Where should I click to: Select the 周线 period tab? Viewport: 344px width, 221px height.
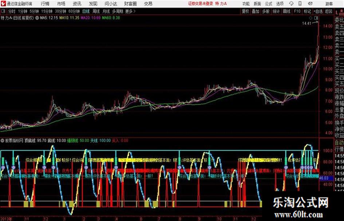point(96,11)
